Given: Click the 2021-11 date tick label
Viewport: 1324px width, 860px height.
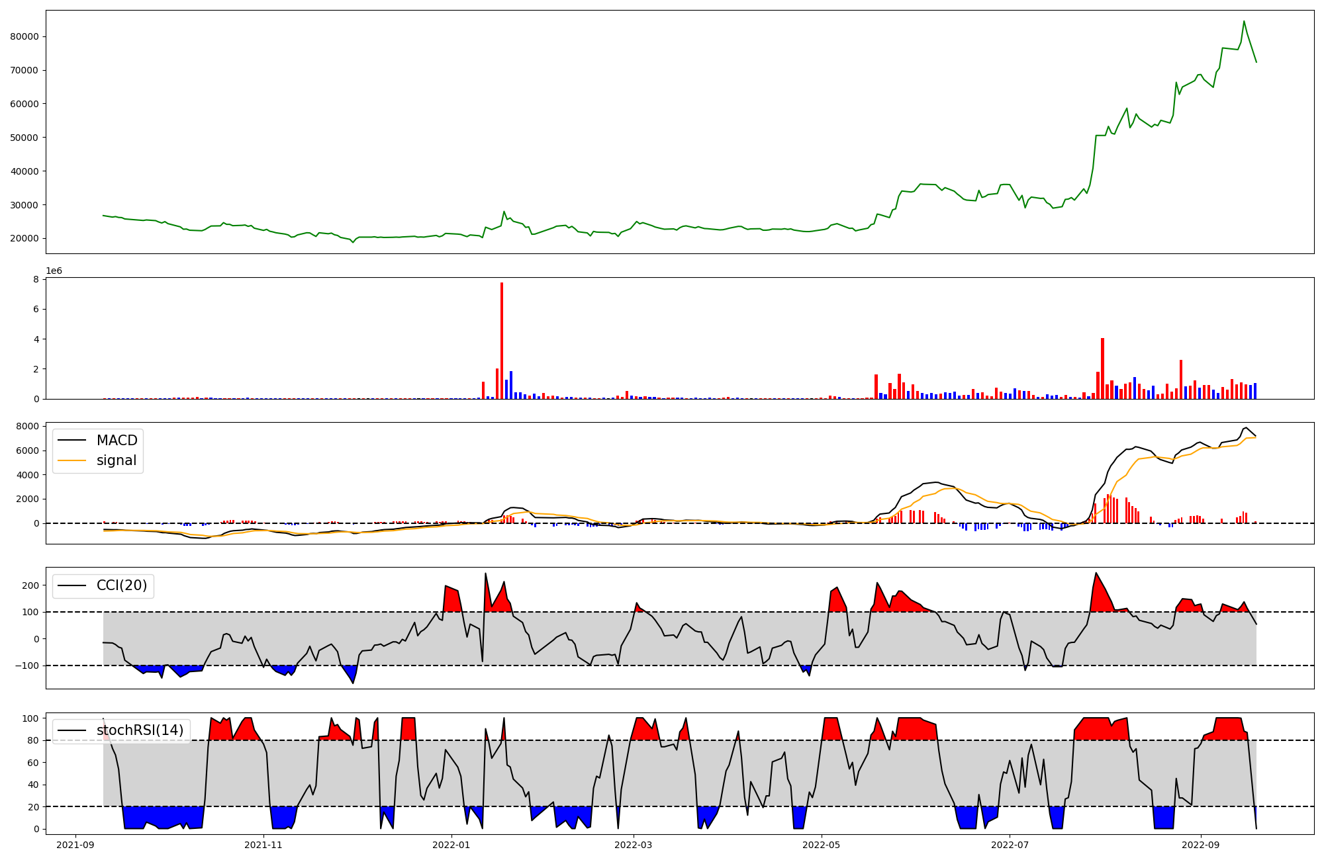Looking at the screenshot, I should pyautogui.click(x=264, y=844).
